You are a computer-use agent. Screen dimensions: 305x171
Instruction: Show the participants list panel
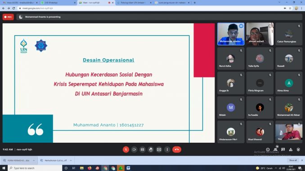point(275,149)
